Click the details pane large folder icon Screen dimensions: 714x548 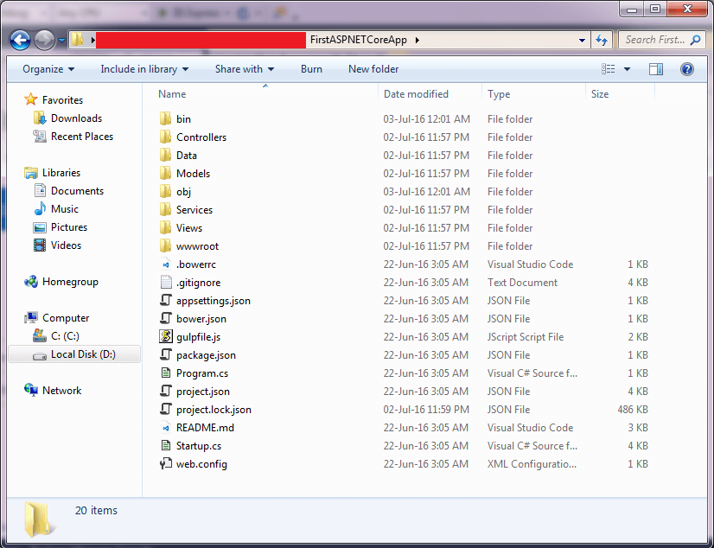(40, 519)
